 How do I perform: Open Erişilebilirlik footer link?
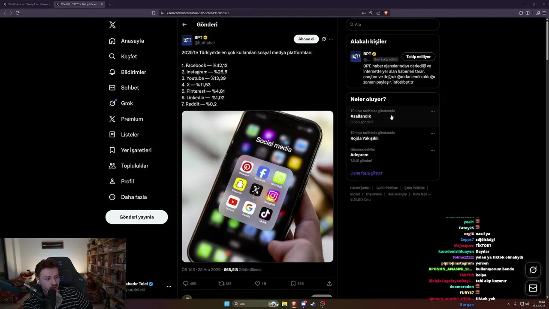point(374,194)
